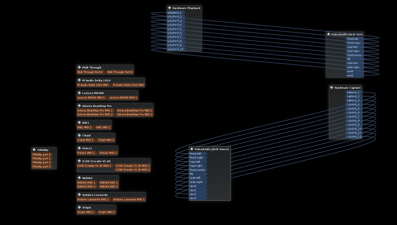Select the iCON iCreativ V1.00 MIDI 2 port
The image size is (397, 225).
click(132, 170)
